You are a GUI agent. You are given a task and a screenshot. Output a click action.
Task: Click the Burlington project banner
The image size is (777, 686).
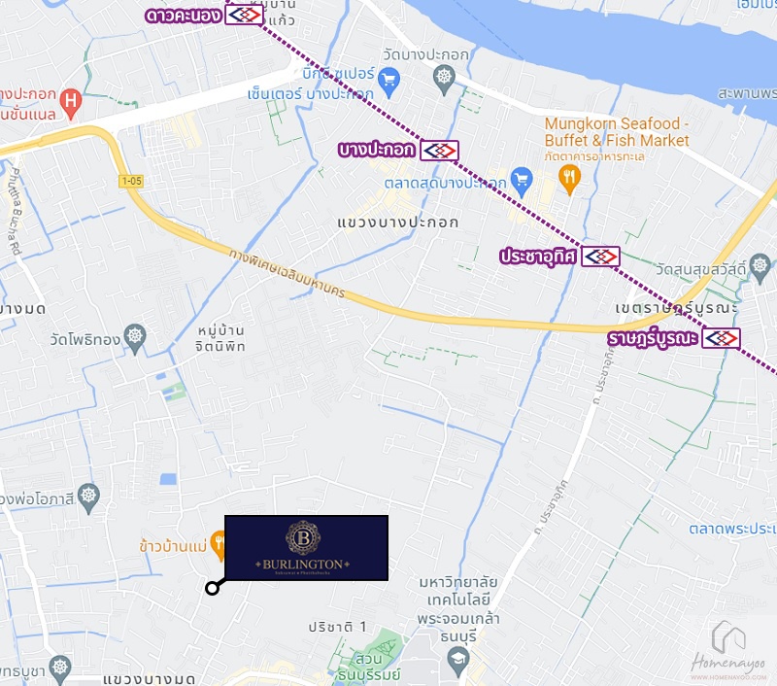(306, 548)
